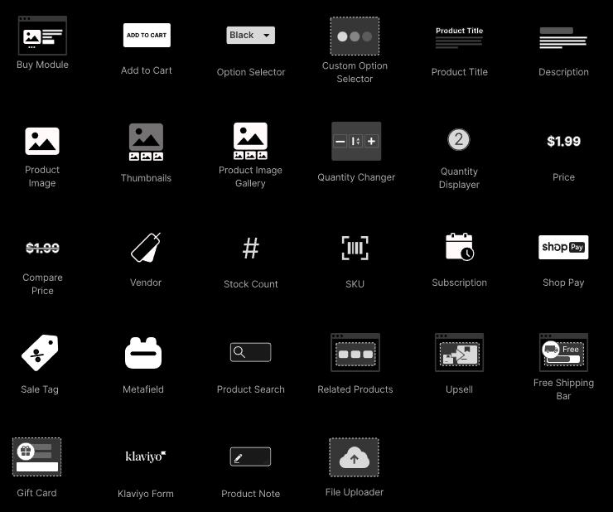Click the Product Image Gallery icon
The height and width of the screenshot is (512, 613).
pyautogui.click(x=251, y=141)
